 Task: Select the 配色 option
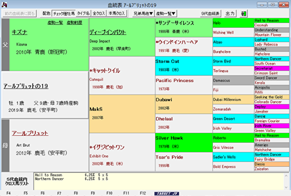(x=46, y=14)
